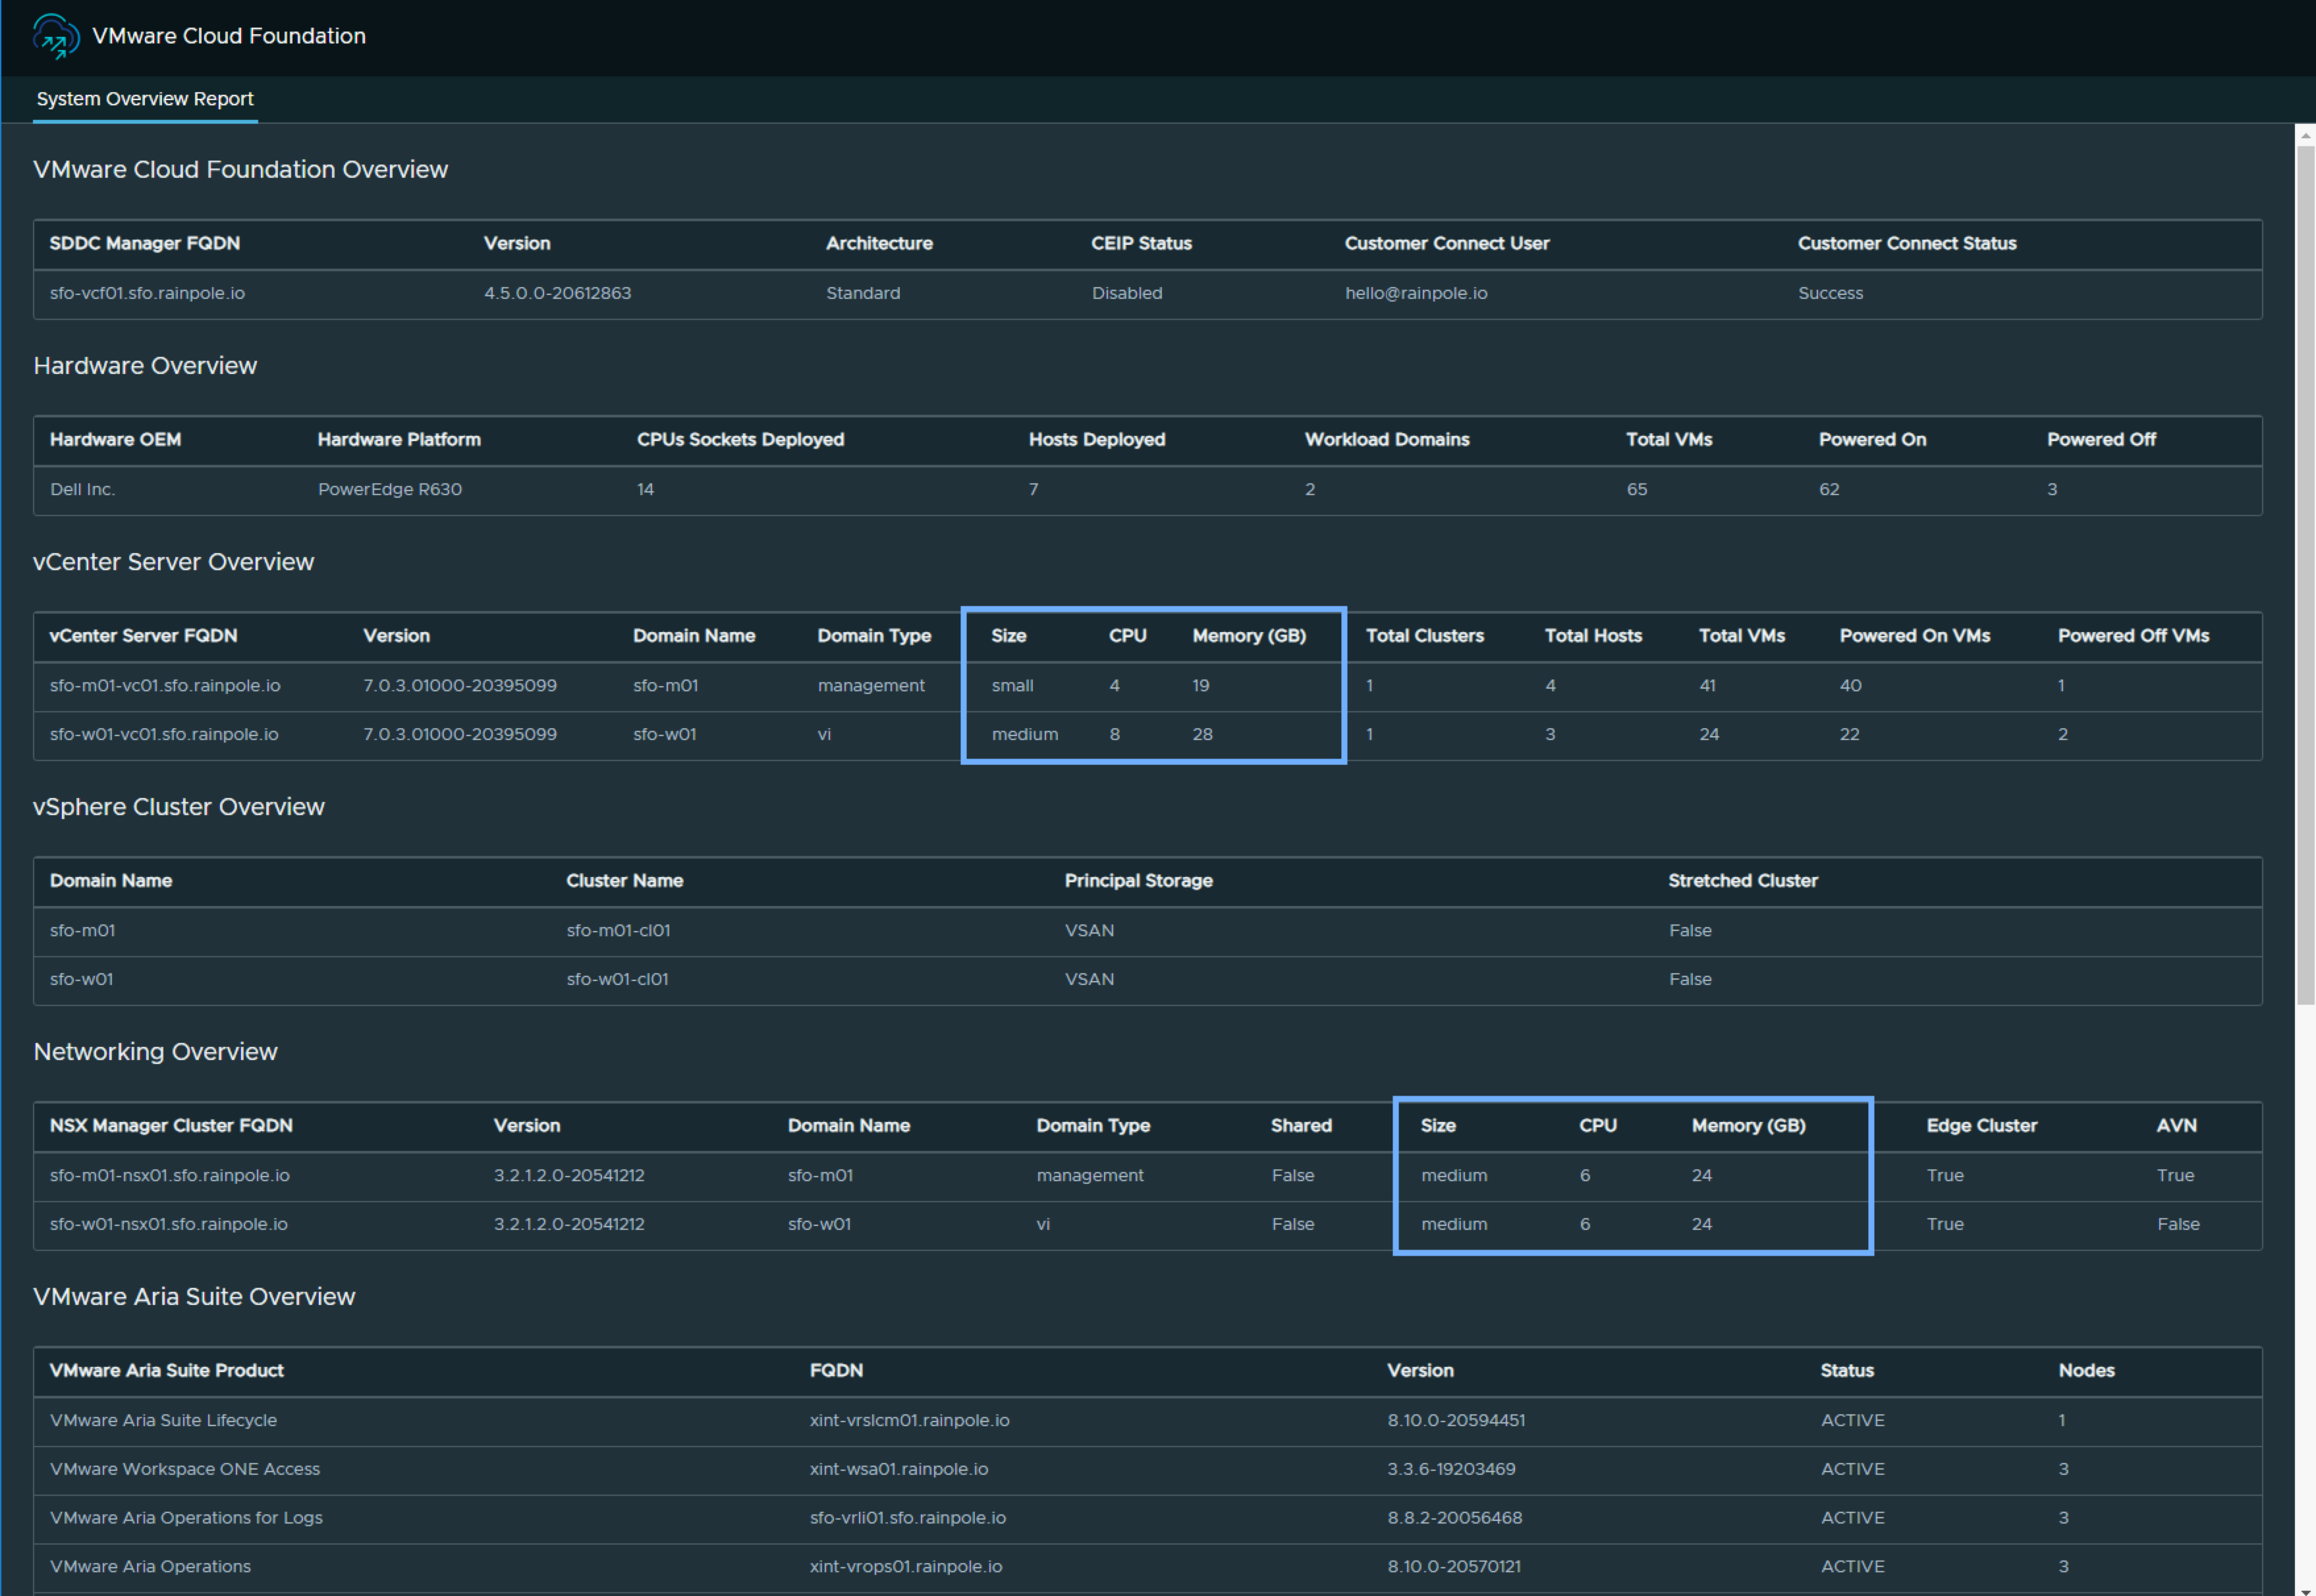Click the VMware Cloud Foundation title text
The height and width of the screenshot is (1596, 2316).
tap(229, 36)
